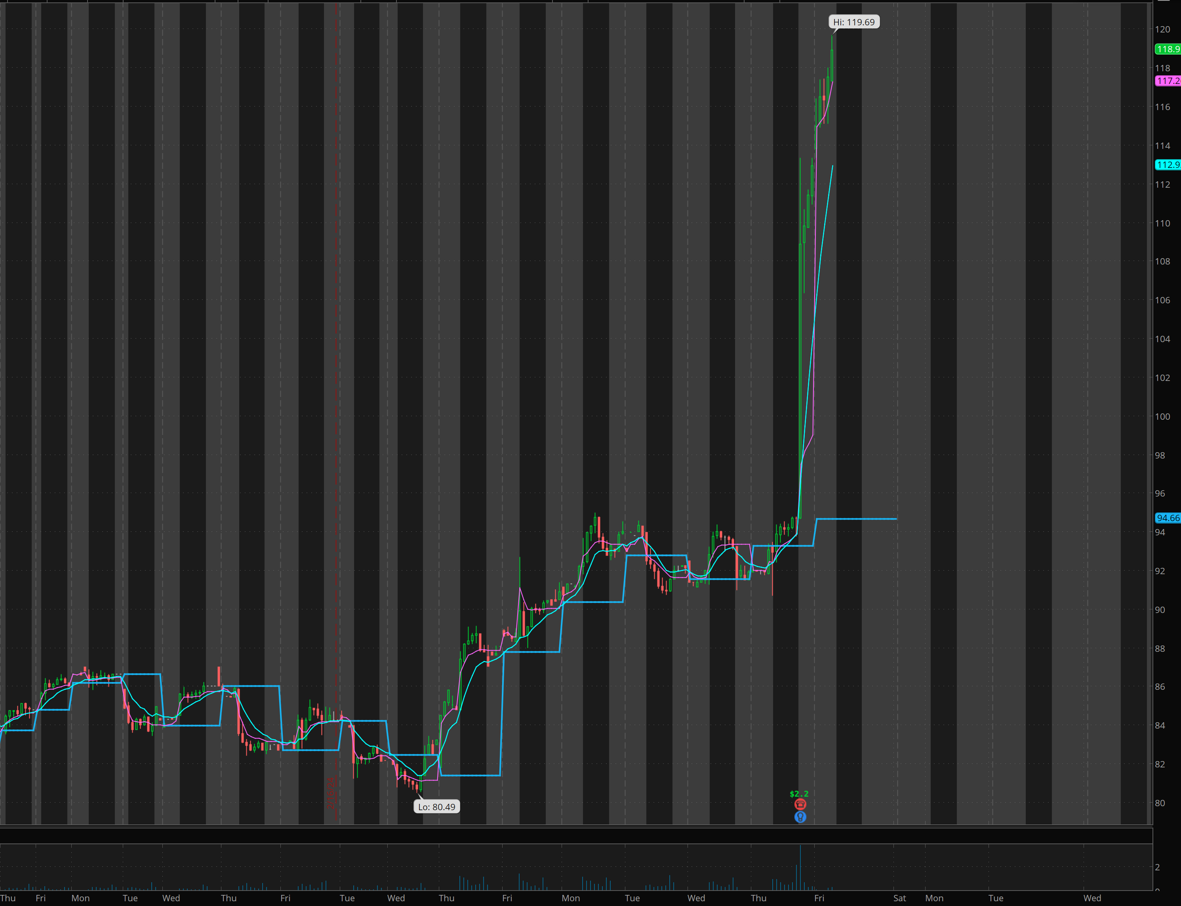Select the blue 94.66 price label
This screenshot has width=1181, height=906.
pos(1168,518)
